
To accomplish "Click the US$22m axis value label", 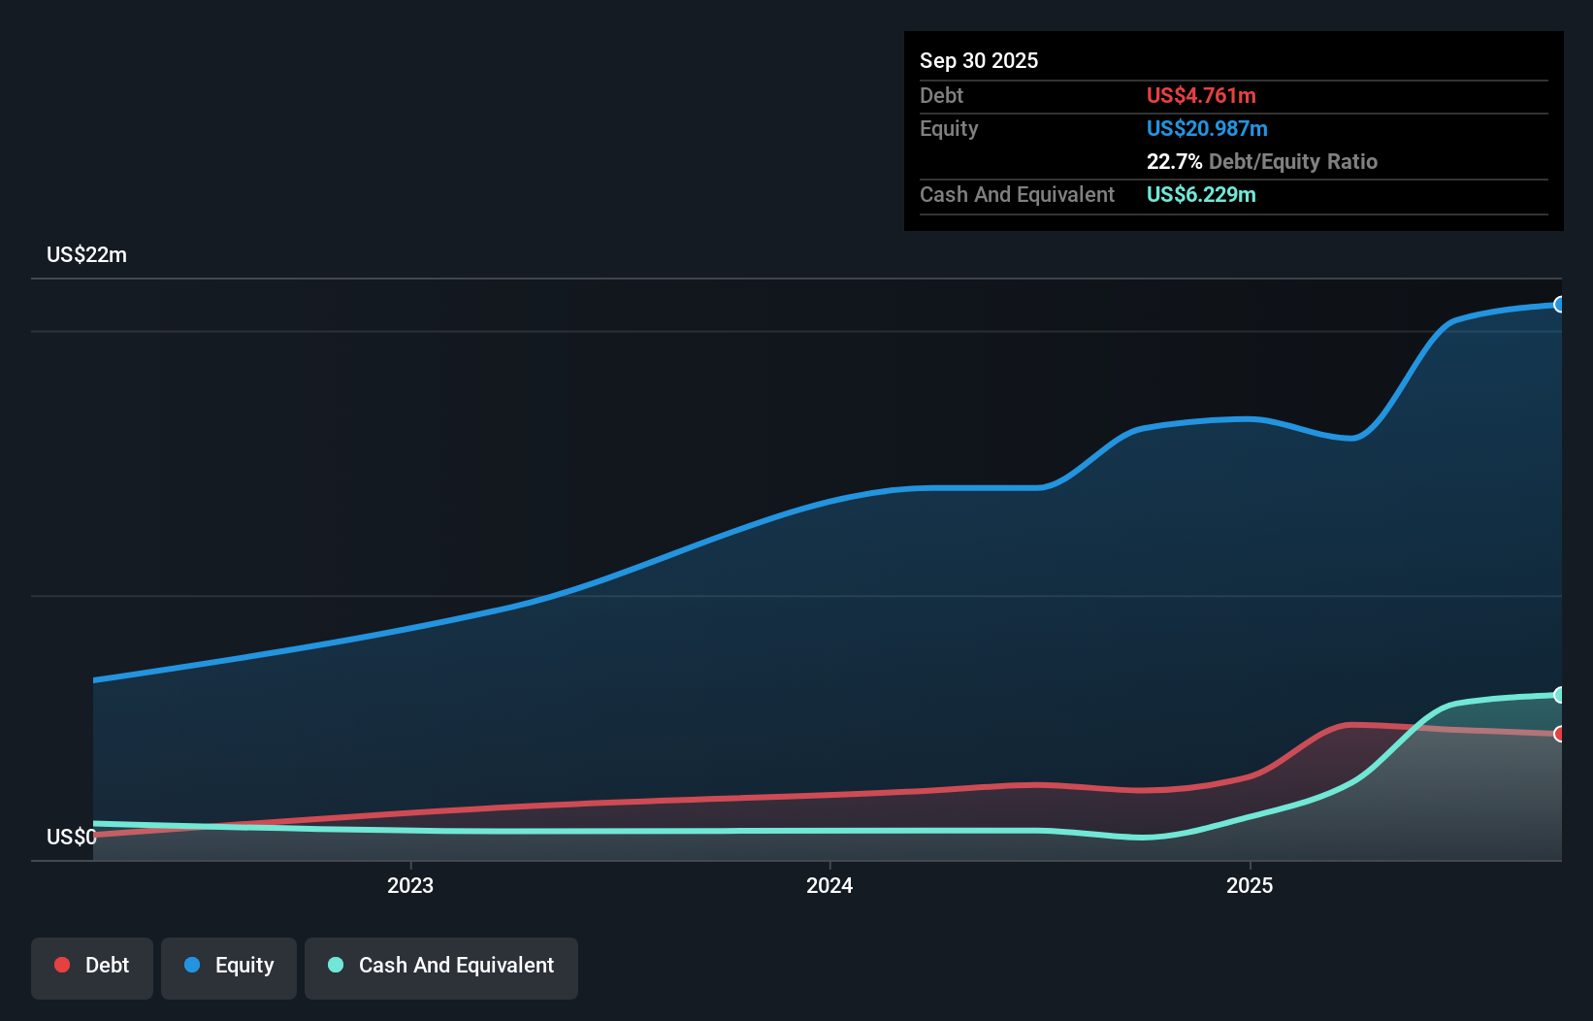I will pos(86,254).
